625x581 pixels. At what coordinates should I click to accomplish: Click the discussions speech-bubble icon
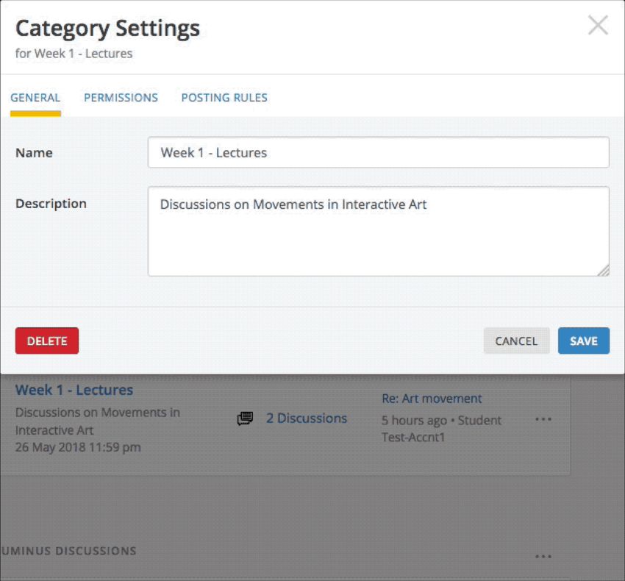(245, 418)
